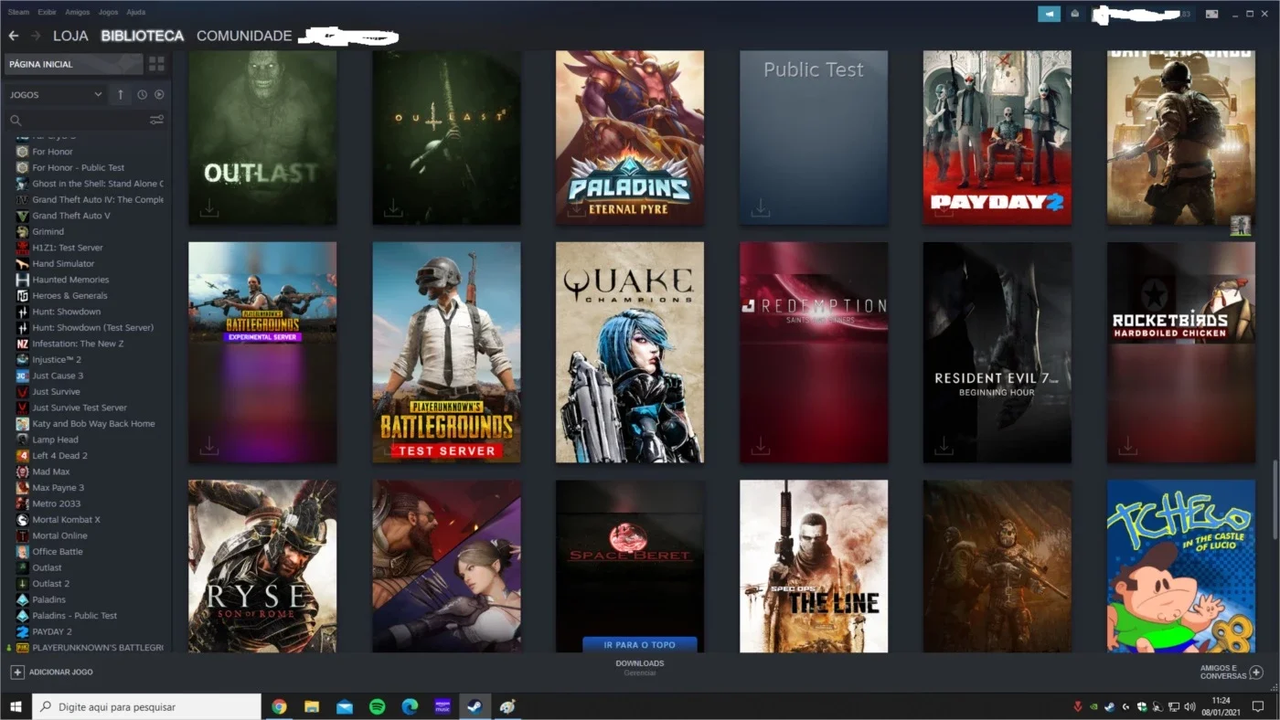Open the COMUNIDADE tab
The height and width of the screenshot is (720, 1280).
tap(244, 36)
